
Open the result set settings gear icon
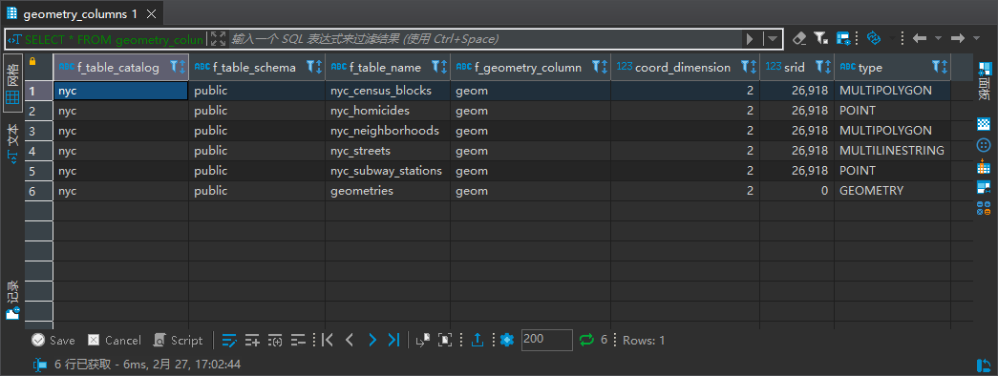point(506,341)
